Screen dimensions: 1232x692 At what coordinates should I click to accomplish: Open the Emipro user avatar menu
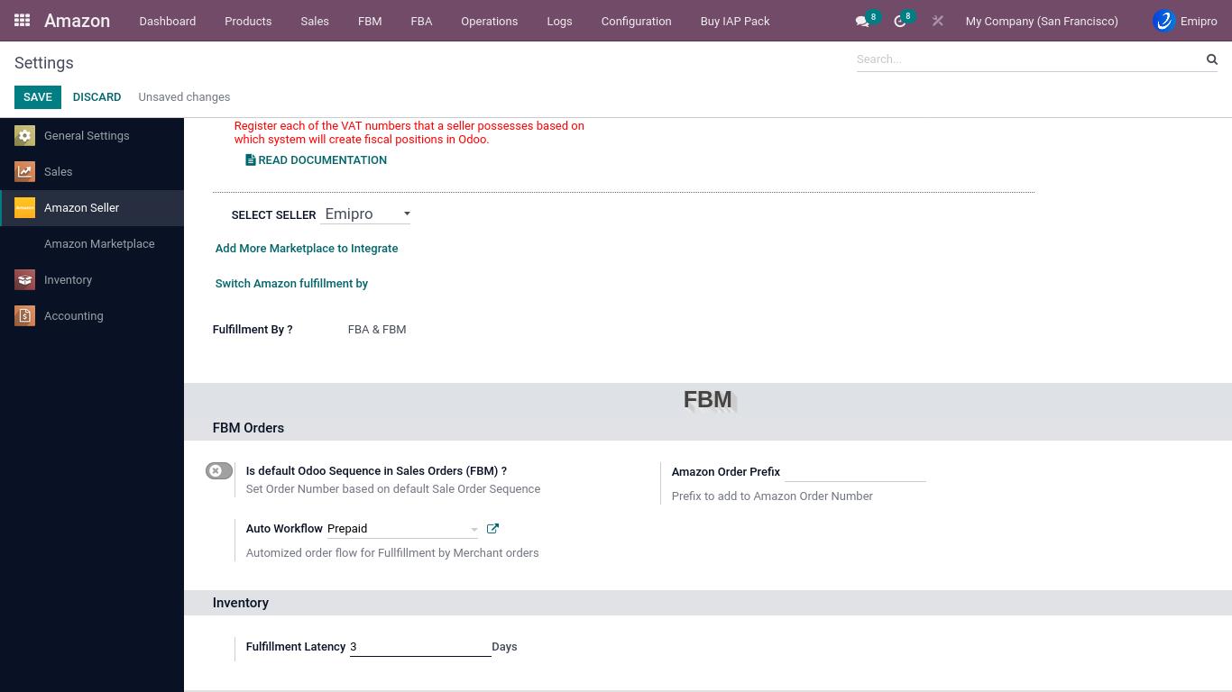pos(1185,21)
